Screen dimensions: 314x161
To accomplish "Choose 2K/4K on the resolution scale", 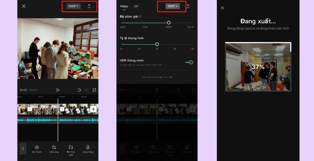I will 191,27.
